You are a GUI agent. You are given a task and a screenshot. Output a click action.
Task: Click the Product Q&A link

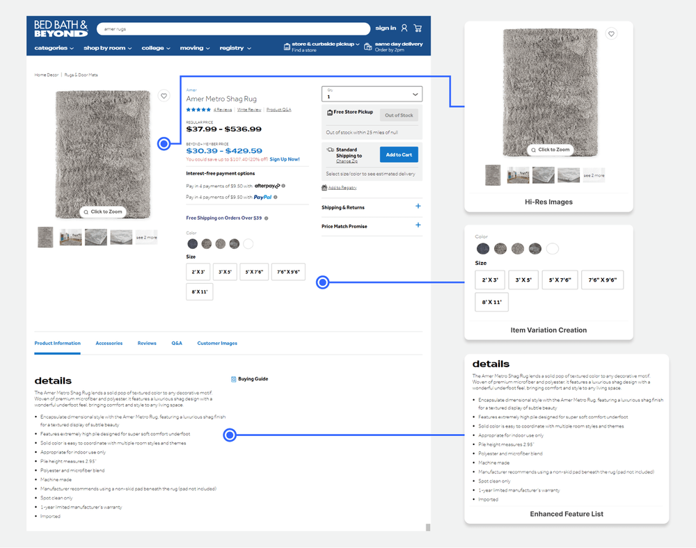[x=279, y=109]
